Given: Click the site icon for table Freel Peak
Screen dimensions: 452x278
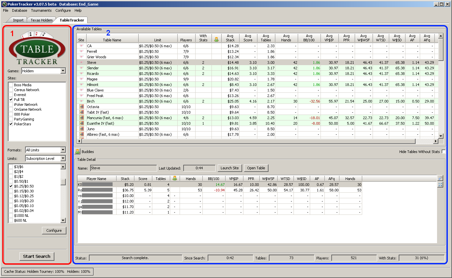Looking at the screenshot, I should coord(82,96).
